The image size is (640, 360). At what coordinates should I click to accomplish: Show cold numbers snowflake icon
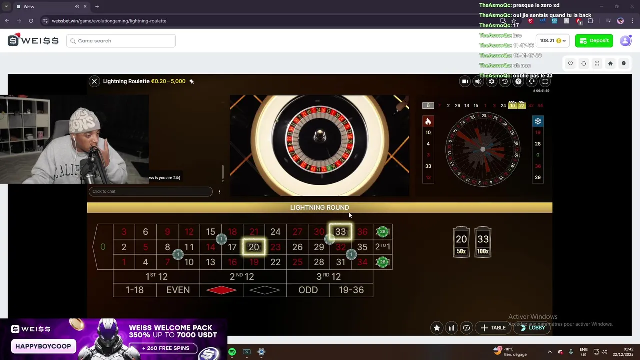point(538,121)
